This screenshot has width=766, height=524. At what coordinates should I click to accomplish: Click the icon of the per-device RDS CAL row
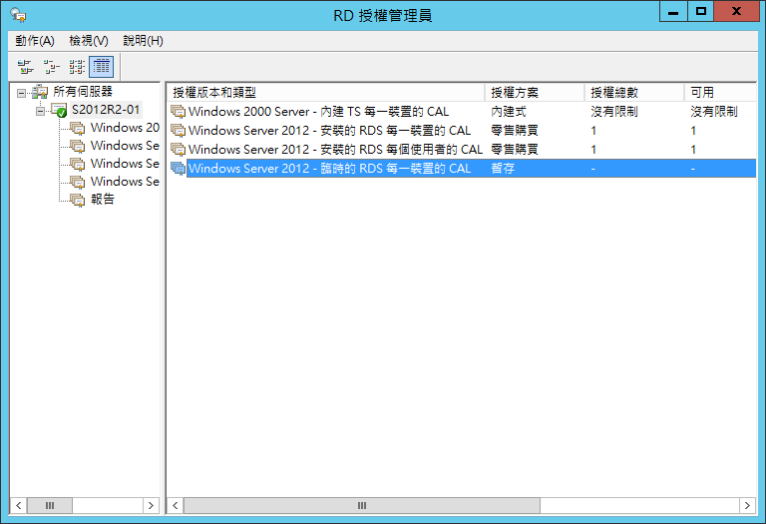[x=178, y=131]
